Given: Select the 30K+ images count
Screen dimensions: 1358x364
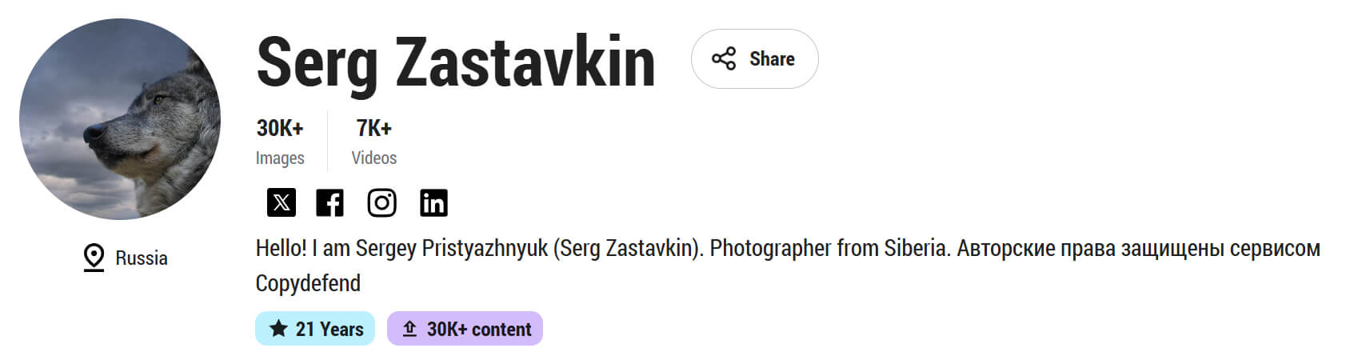Looking at the screenshot, I should 280,128.
